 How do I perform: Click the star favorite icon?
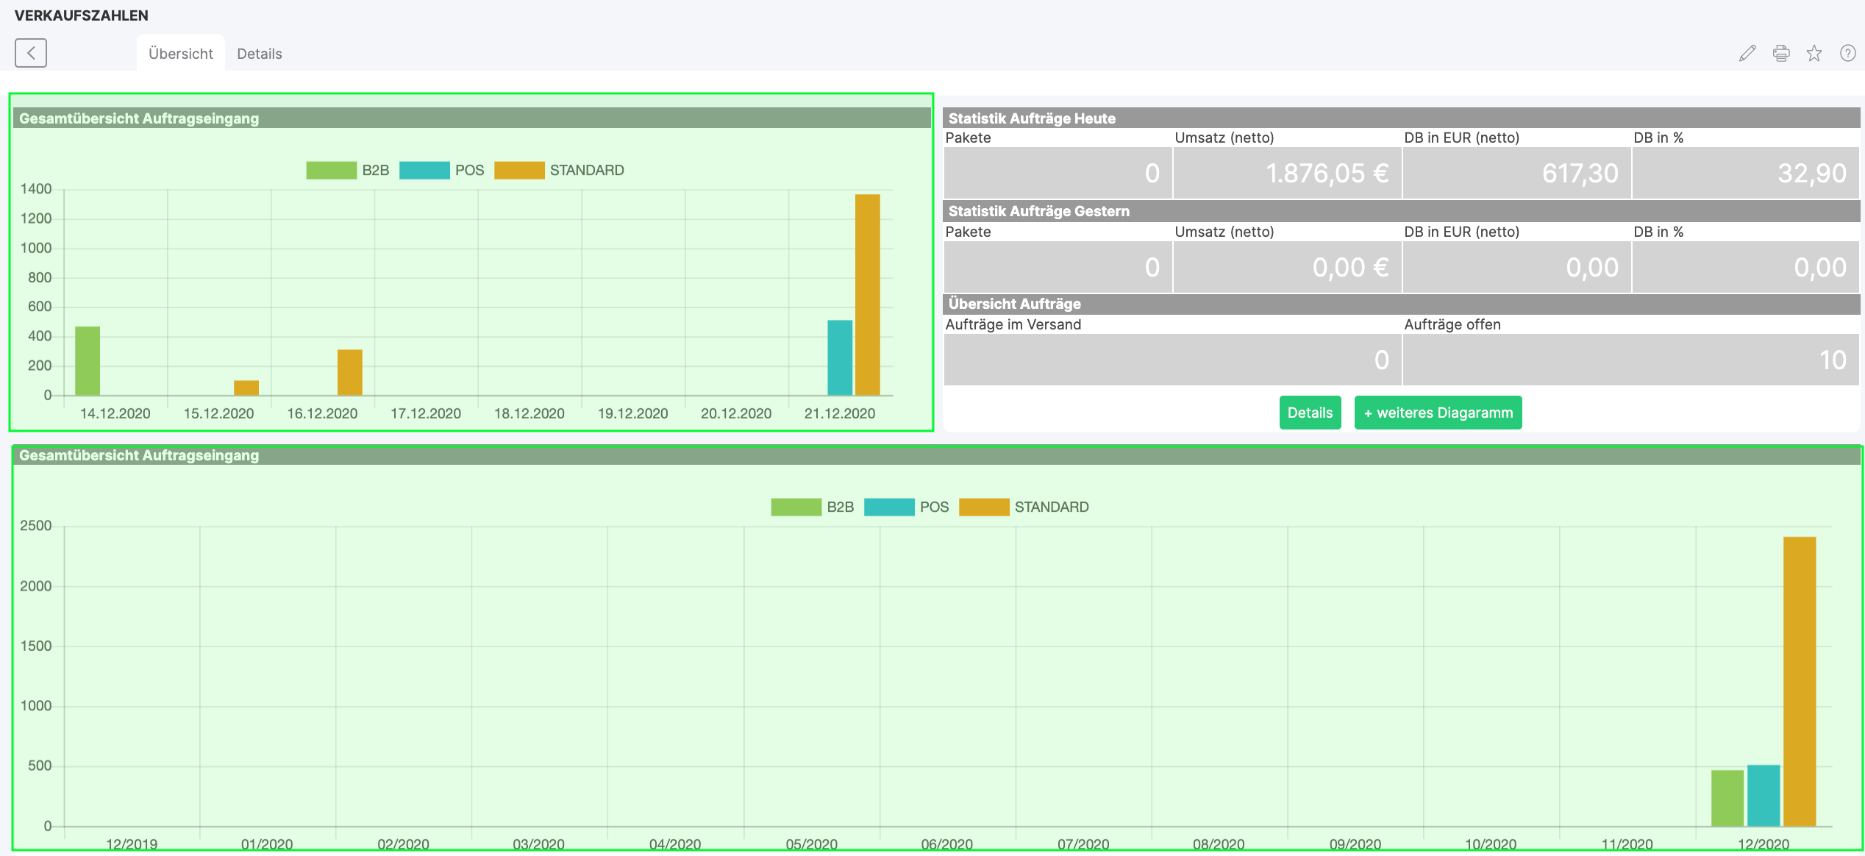(x=1814, y=53)
